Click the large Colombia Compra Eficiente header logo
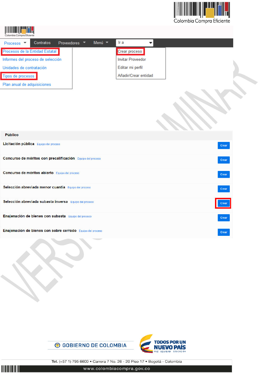The image size is (258, 373). 202,13
